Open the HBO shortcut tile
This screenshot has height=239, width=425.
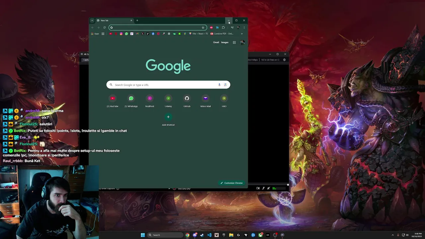click(x=224, y=101)
